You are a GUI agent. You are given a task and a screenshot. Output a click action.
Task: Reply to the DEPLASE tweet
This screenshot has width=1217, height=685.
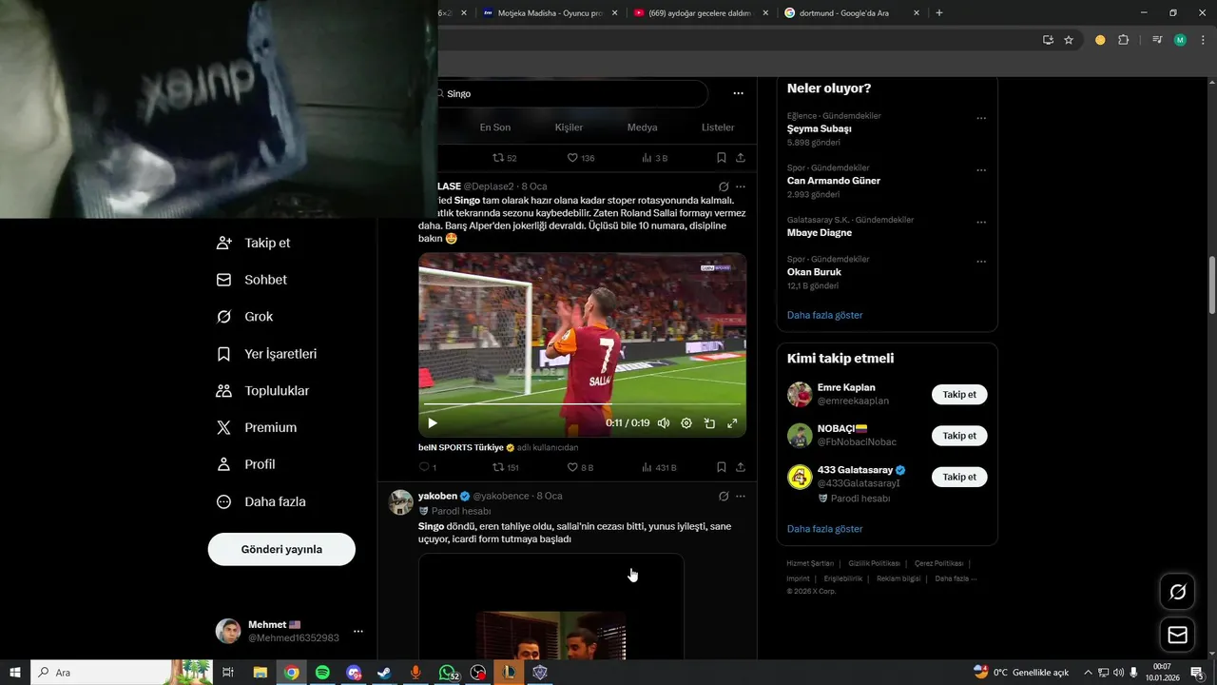428,467
